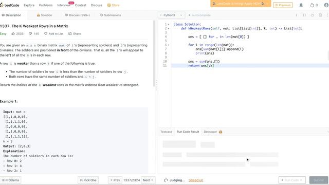Collapse the for loop fold arrow on line 6
Screen dimensions: 329x185
(x=168, y=45)
